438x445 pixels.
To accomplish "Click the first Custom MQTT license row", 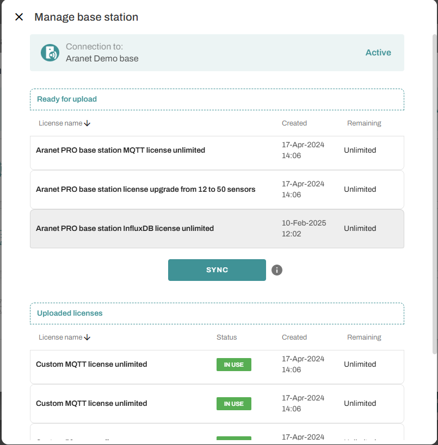I will pyautogui.click(x=91, y=364).
